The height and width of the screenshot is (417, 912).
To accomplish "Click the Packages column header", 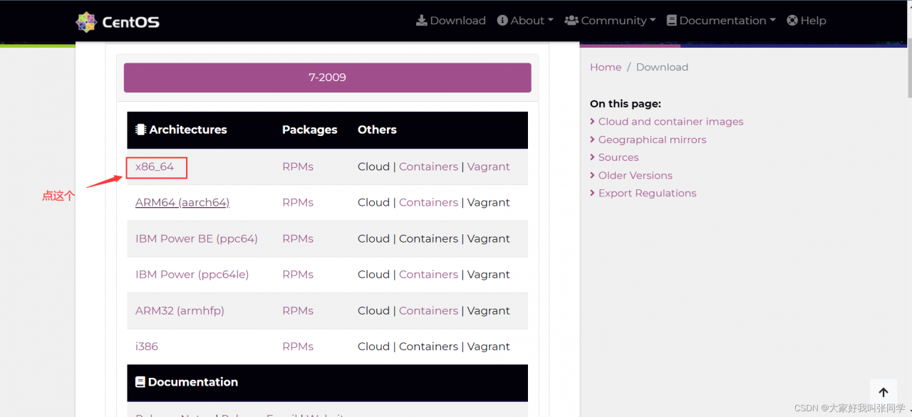I will coord(310,130).
